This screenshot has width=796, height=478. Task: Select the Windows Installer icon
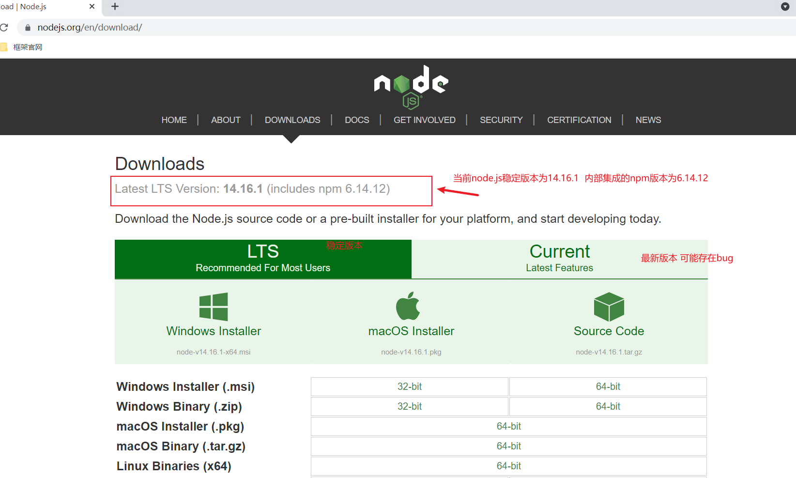(214, 306)
